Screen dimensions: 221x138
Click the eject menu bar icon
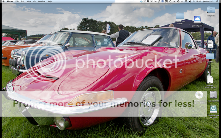(174, 1)
